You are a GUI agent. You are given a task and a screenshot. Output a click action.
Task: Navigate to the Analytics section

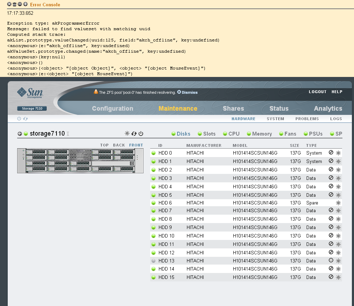tap(328, 109)
